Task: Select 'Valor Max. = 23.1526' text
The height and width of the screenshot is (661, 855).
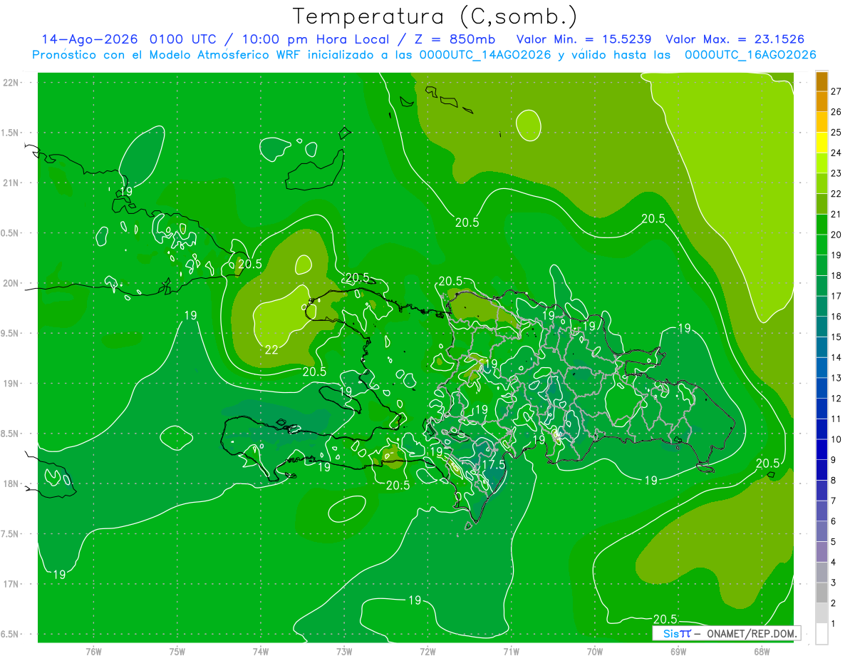Action: [x=736, y=39]
